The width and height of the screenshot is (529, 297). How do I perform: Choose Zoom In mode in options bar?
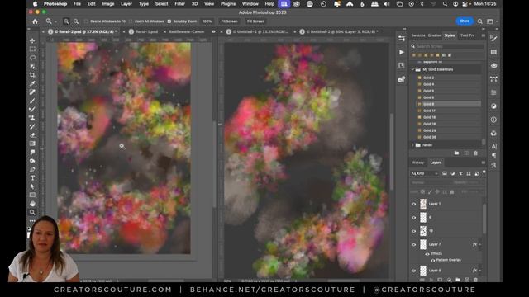pyautogui.click(x=66, y=21)
